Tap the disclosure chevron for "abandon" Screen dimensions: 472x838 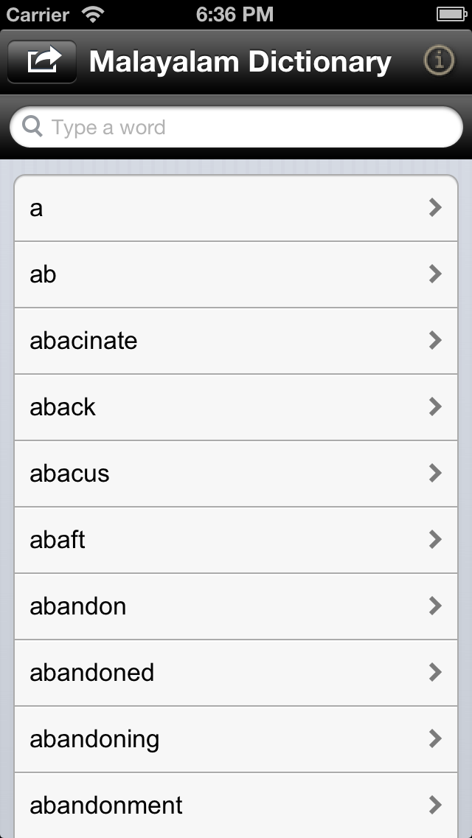point(435,606)
